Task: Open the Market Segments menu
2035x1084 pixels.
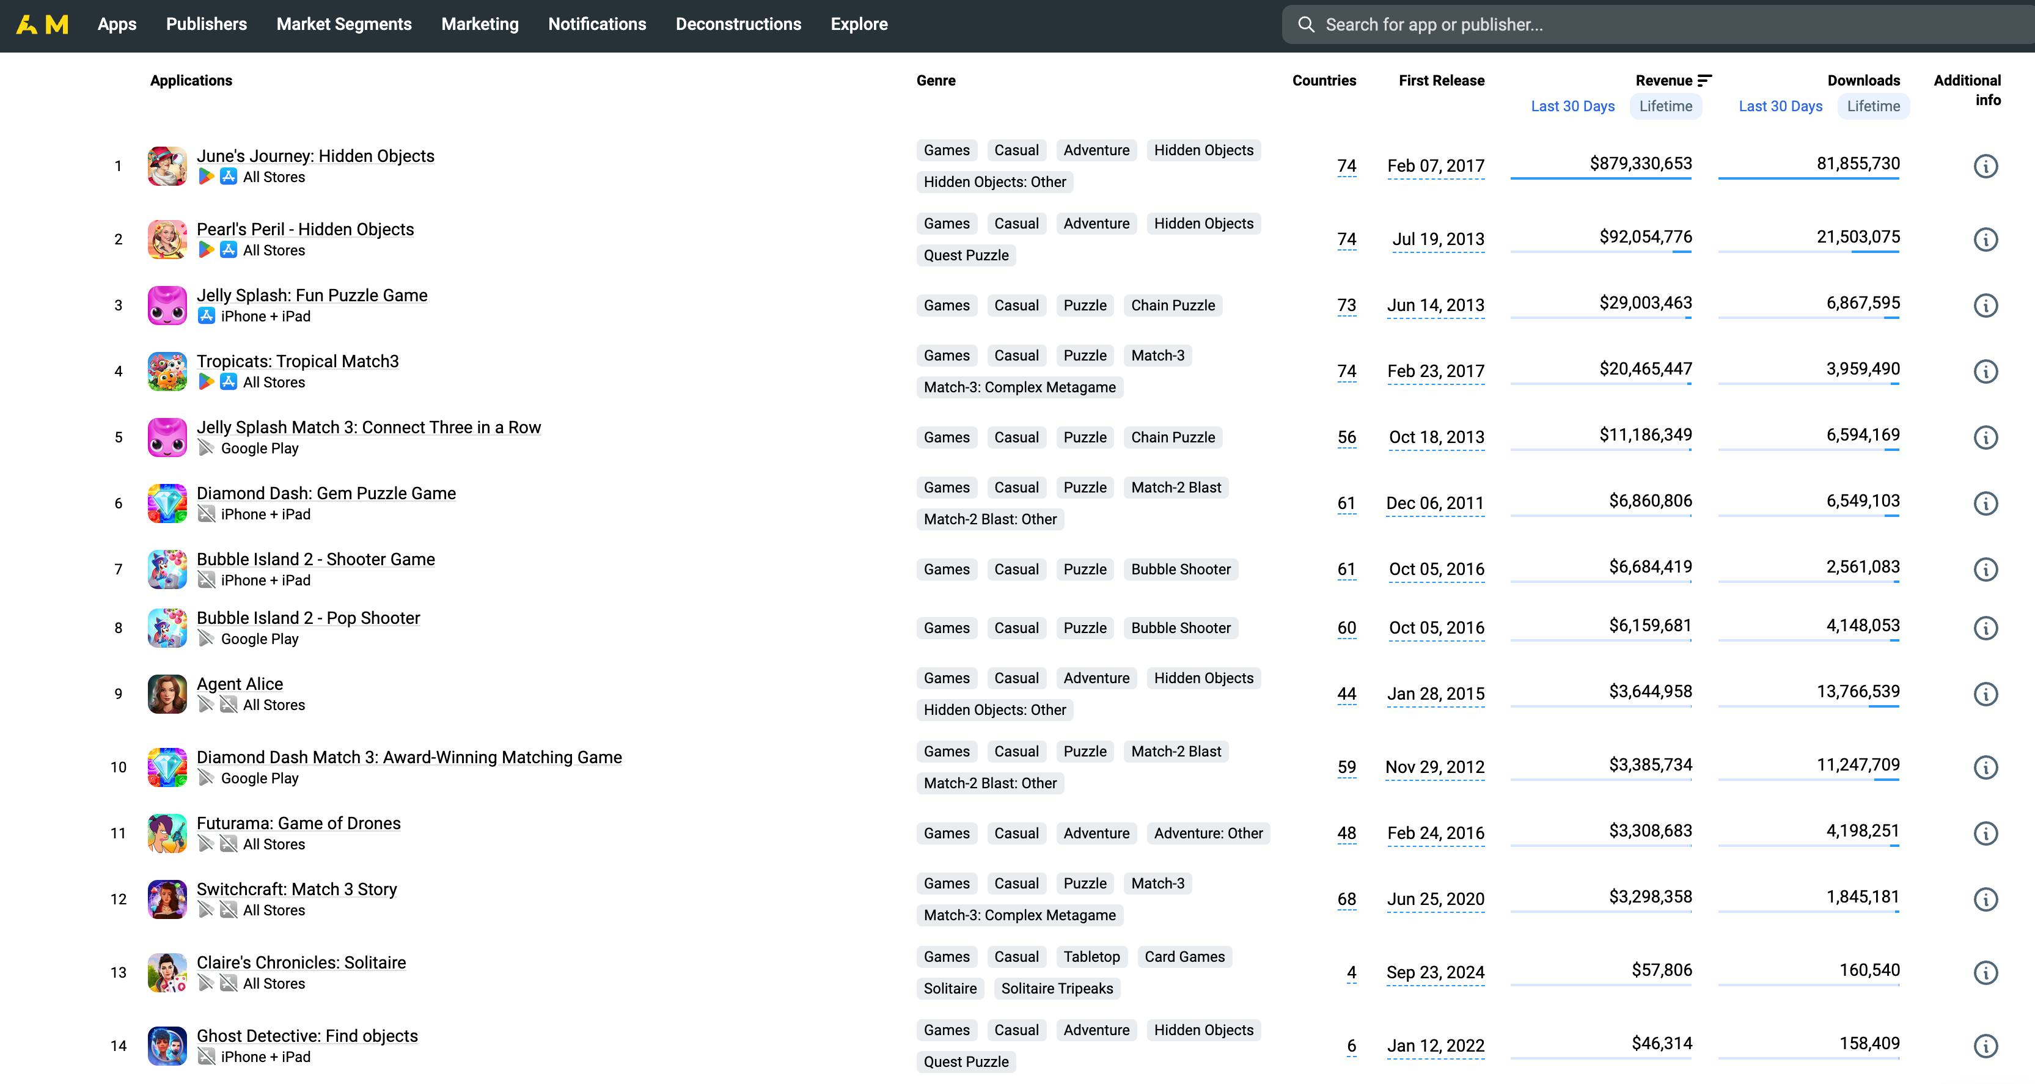Action: point(343,24)
